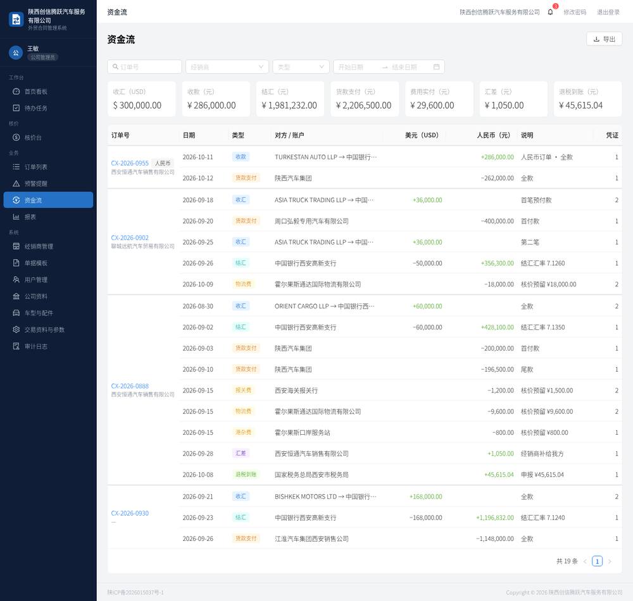
Task: Click the 退税到账 type tag
Action: pos(246,475)
